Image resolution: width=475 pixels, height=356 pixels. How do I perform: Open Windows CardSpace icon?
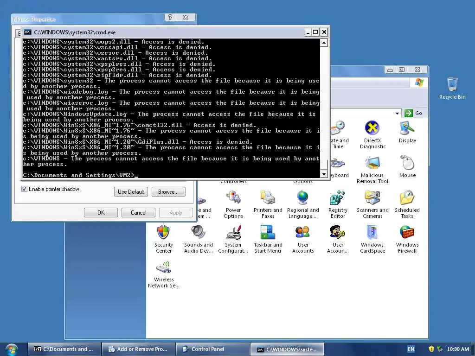click(x=372, y=239)
